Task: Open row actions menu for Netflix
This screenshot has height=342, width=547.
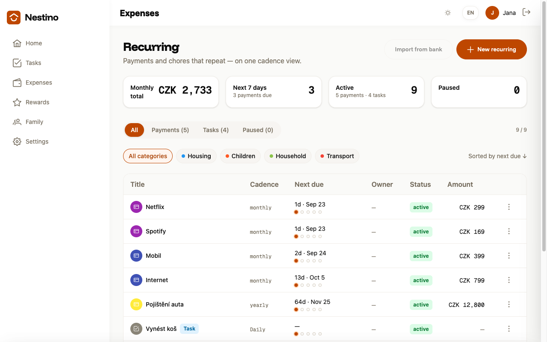Action: (x=509, y=207)
